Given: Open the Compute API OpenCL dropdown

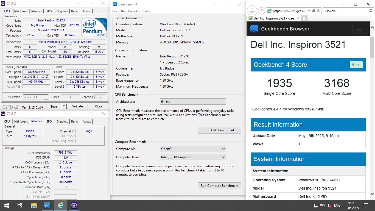Looking at the screenshot, I should coord(193,149).
